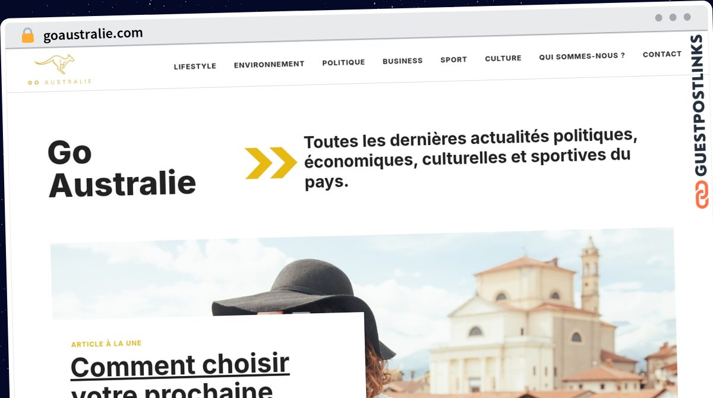713x398 pixels.
Task: Open the Contact page
Action: [x=662, y=54]
